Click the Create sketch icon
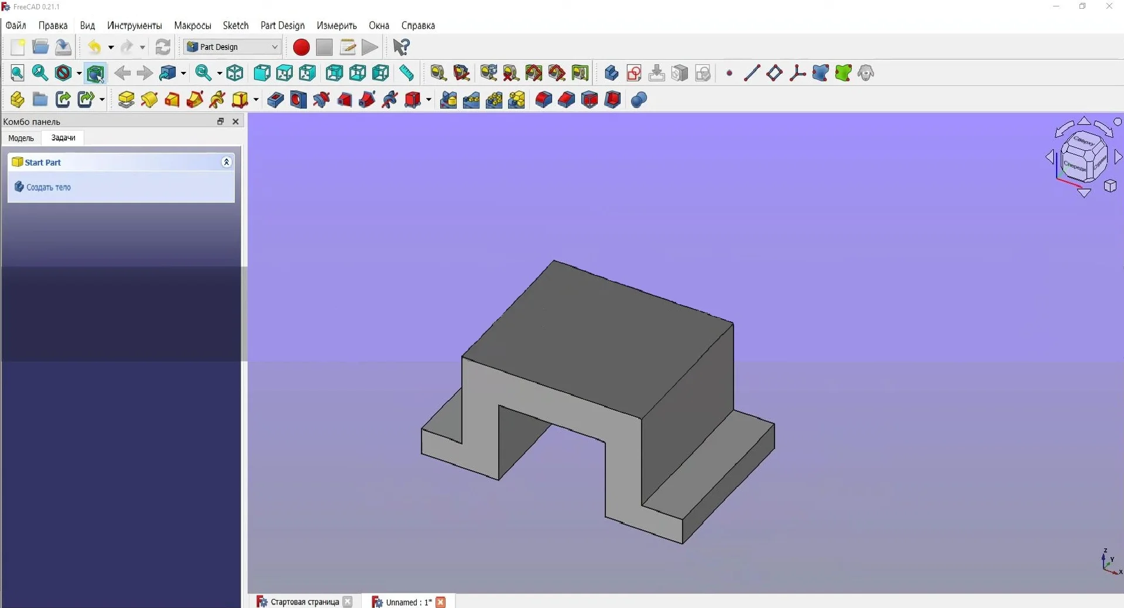The height and width of the screenshot is (608, 1124). 634,73
